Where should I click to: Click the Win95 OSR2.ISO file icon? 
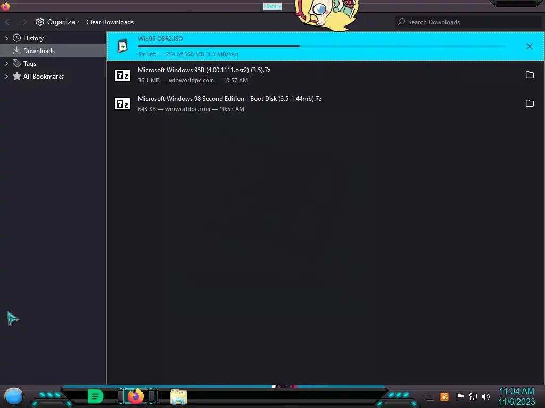pyautogui.click(x=122, y=46)
